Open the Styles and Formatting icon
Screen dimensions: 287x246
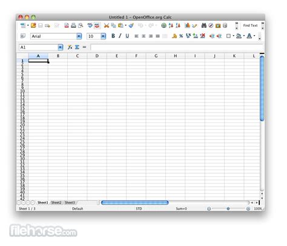(x=23, y=36)
